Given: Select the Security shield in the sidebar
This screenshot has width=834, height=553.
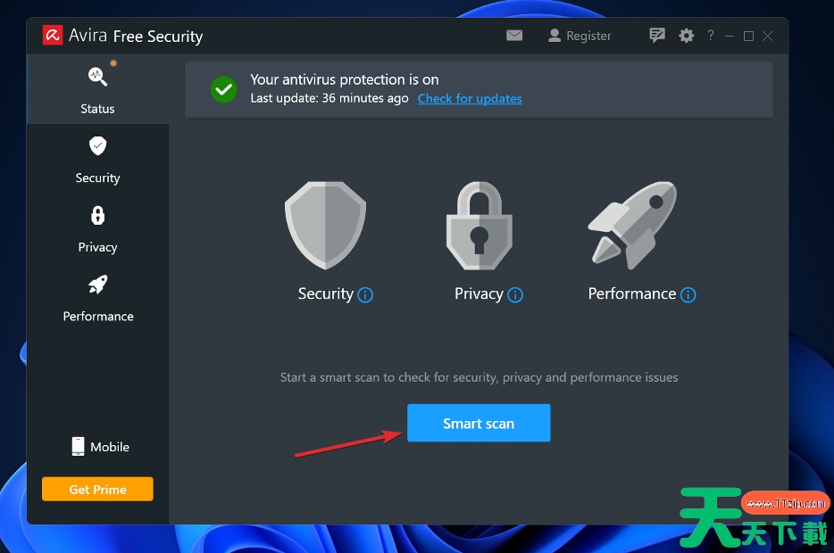Looking at the screenshot, I should tap(98, 145).
